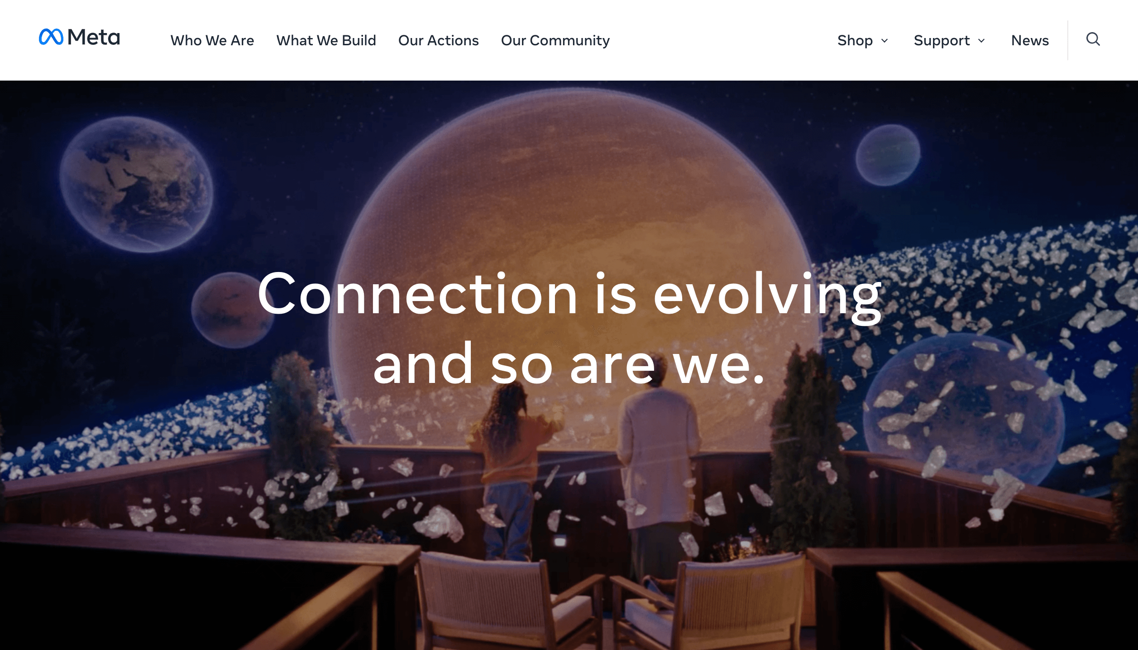The image size is (1138, 650).
Task: Click the blue Meta infinity logo symbol
Action: (x=51, y=37)
